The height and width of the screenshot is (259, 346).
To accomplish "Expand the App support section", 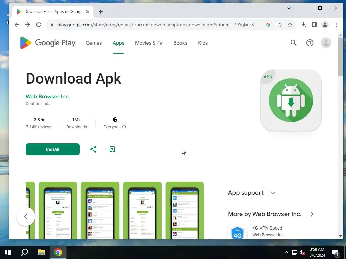I will 252,193.
